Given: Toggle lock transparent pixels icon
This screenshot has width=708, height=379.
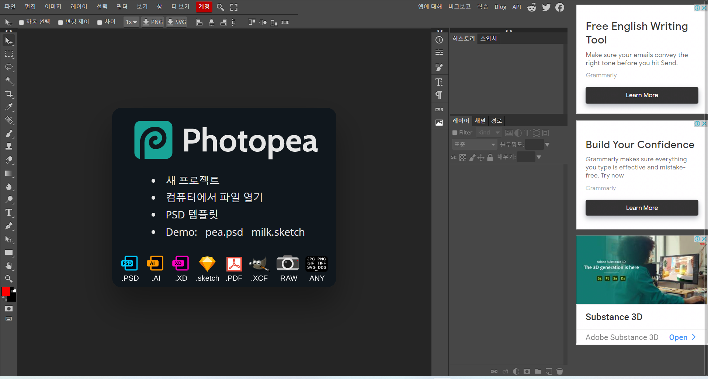Looking at the screenshot, I should [463, 158].
